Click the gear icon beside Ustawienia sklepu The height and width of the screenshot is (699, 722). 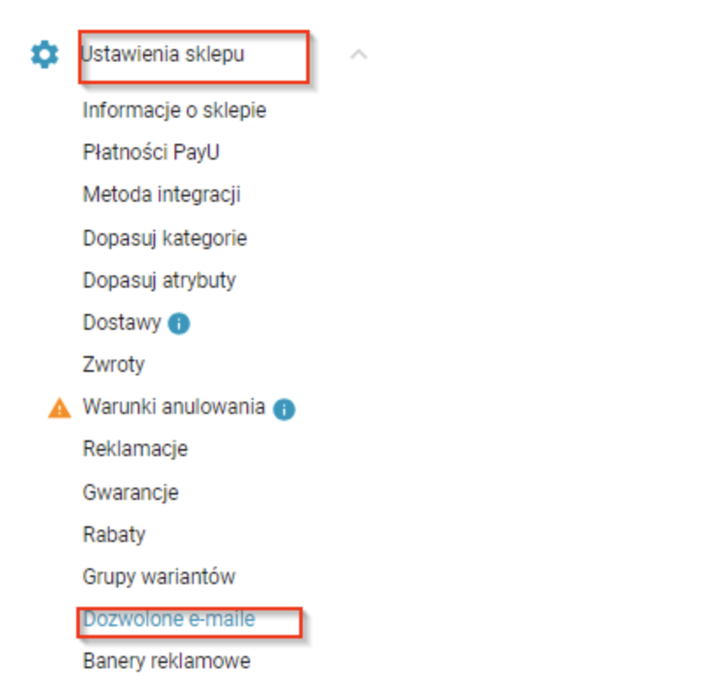pyautogui.click(x=44, y=54)
